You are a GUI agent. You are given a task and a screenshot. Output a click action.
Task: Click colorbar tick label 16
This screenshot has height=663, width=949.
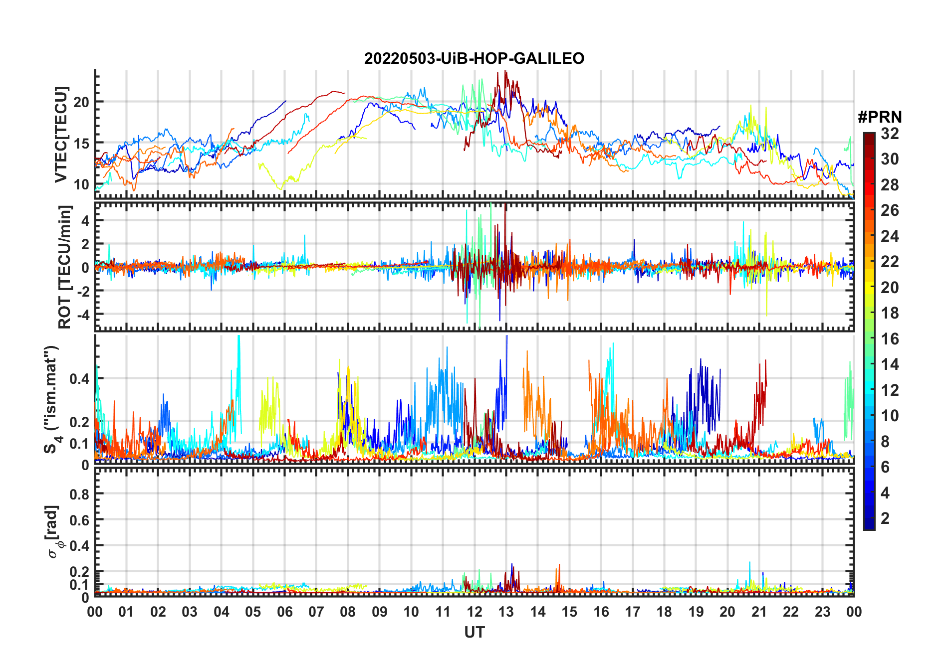(x=890, y=339)
